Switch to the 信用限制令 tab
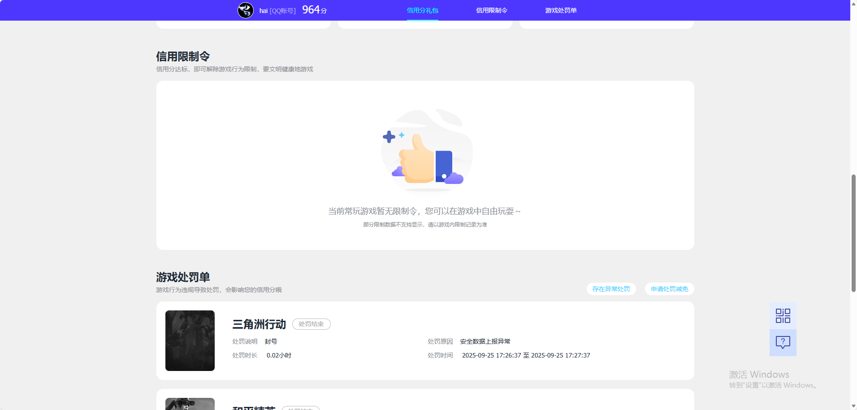The width and height of the screenshot is (857, 410). point(492,10)
